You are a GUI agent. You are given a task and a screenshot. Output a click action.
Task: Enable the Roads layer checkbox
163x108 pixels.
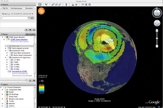click(x=5, y=92)
